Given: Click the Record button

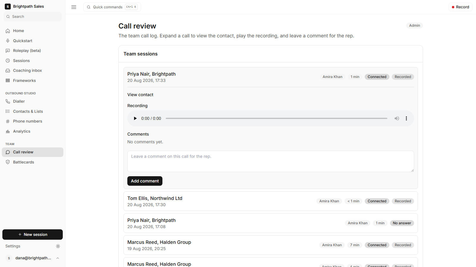Looking at the screenshot, I should 460,7.
